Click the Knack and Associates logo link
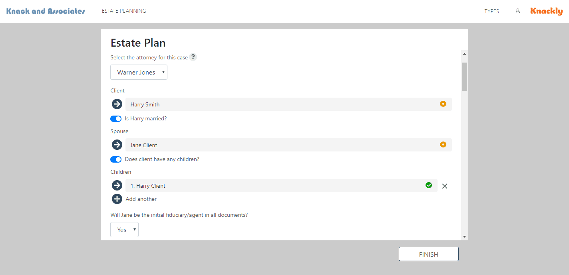 coord(46,11)
